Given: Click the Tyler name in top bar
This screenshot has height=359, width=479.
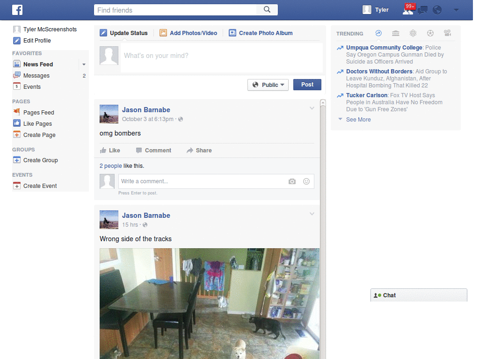Looking at the screenshot, I should [382, 10].
